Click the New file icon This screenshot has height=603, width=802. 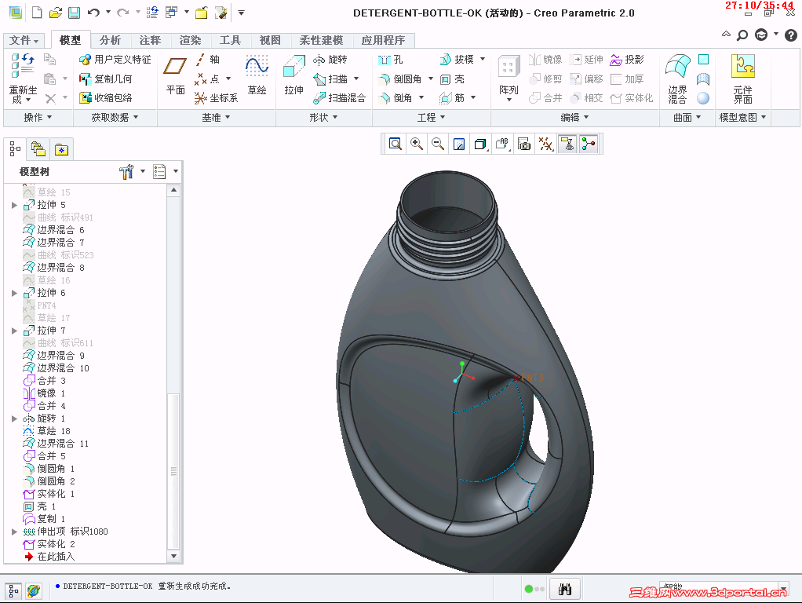click(37, 13)
